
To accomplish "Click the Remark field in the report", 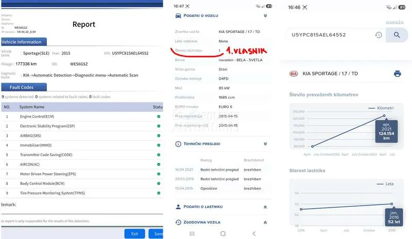I will 82,209.
